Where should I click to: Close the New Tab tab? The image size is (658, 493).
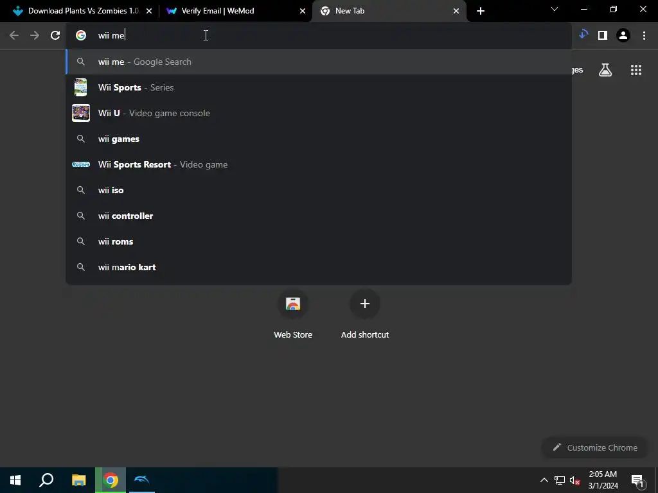456,11
